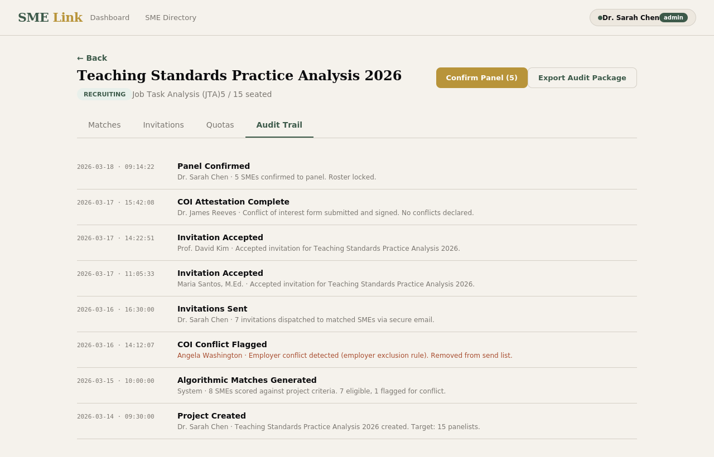The height and width of the screenshot is (457, 714).
Task: Click the Back arrow link
Action: tap(92, 58)
